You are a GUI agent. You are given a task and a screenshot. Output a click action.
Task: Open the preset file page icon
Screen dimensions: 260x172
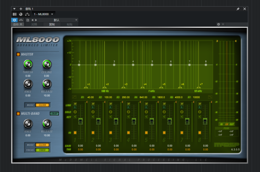coord(28,20)
